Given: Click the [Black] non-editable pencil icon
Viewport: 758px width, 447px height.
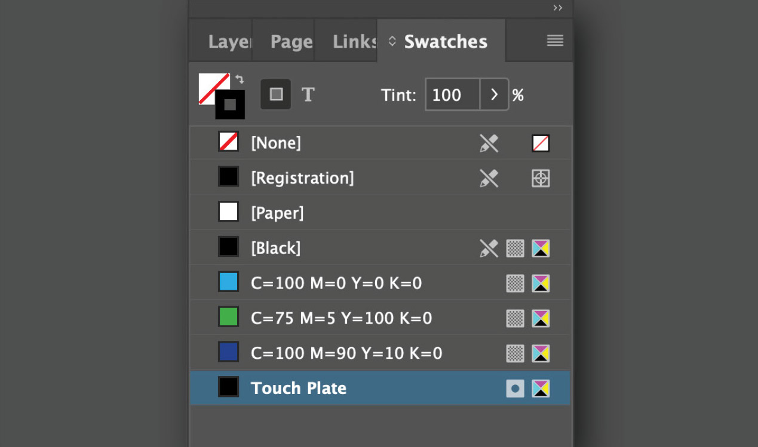Looking at the screenshot, I should coord(489,248).
